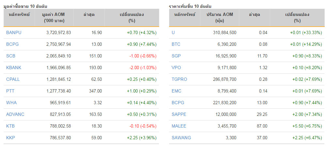This screenshot has height=148, width=327.
Task: Select the KBANK stock link
Action: pyautogui.click(x=14, y=68)
